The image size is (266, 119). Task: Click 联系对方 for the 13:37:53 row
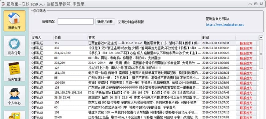[x=246, y=88]
